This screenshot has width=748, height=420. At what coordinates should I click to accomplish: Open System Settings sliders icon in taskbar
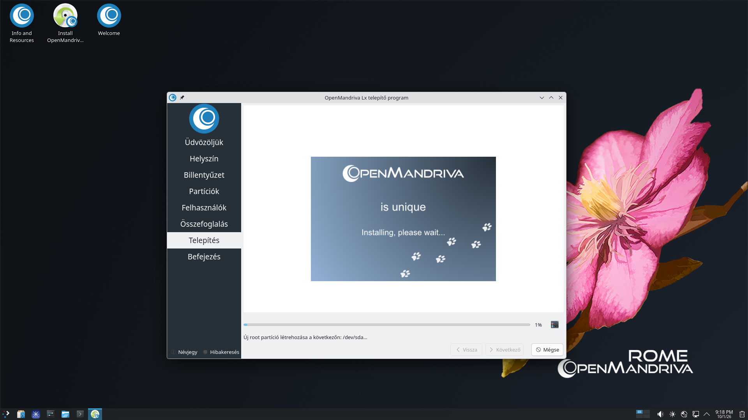pos(51,414)
